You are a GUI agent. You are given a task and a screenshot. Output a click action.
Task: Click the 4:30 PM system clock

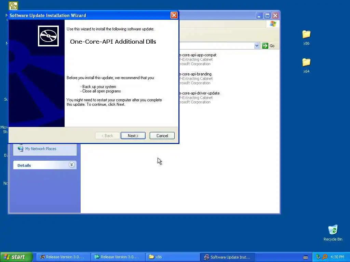(x=337, y=257)
